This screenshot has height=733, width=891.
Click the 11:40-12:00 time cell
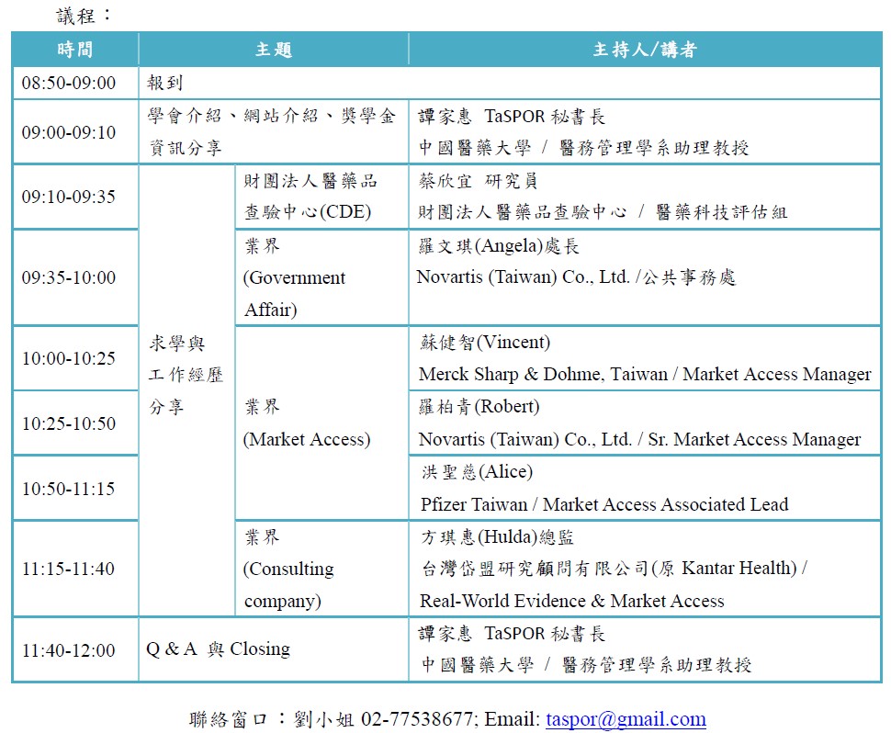tap(75, 650)
